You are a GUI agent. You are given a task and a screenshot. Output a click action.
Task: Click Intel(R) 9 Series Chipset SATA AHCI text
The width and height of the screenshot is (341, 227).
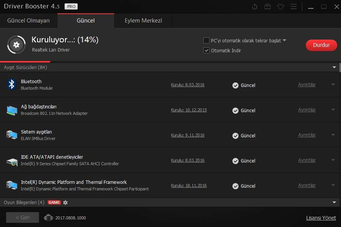click(x=70, y=164)
